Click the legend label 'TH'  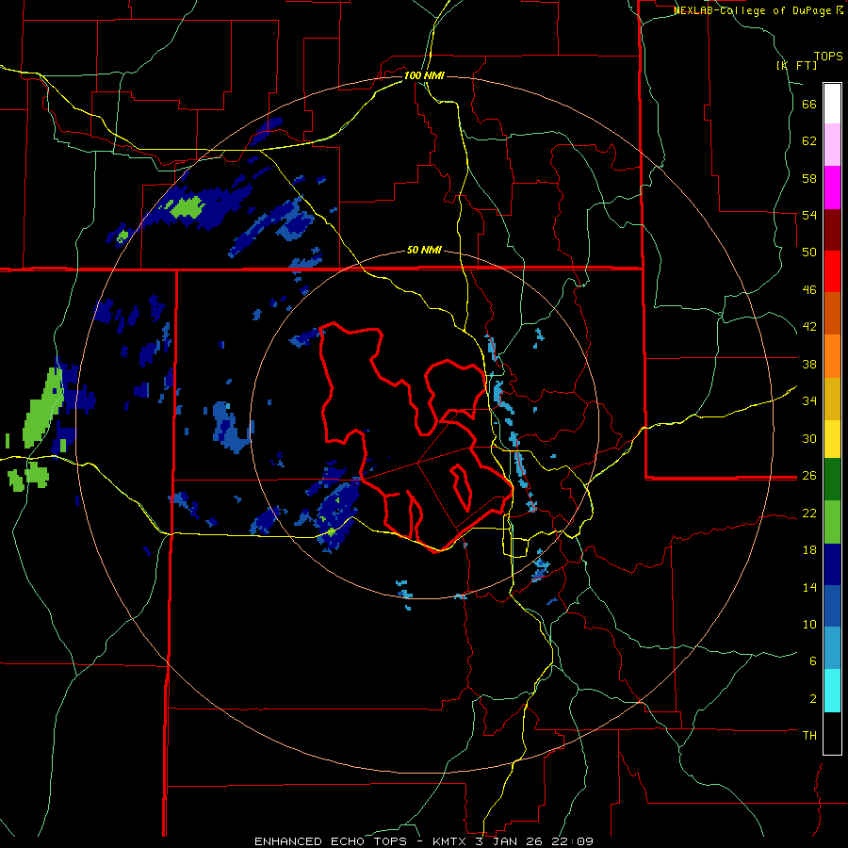point(809,736)
